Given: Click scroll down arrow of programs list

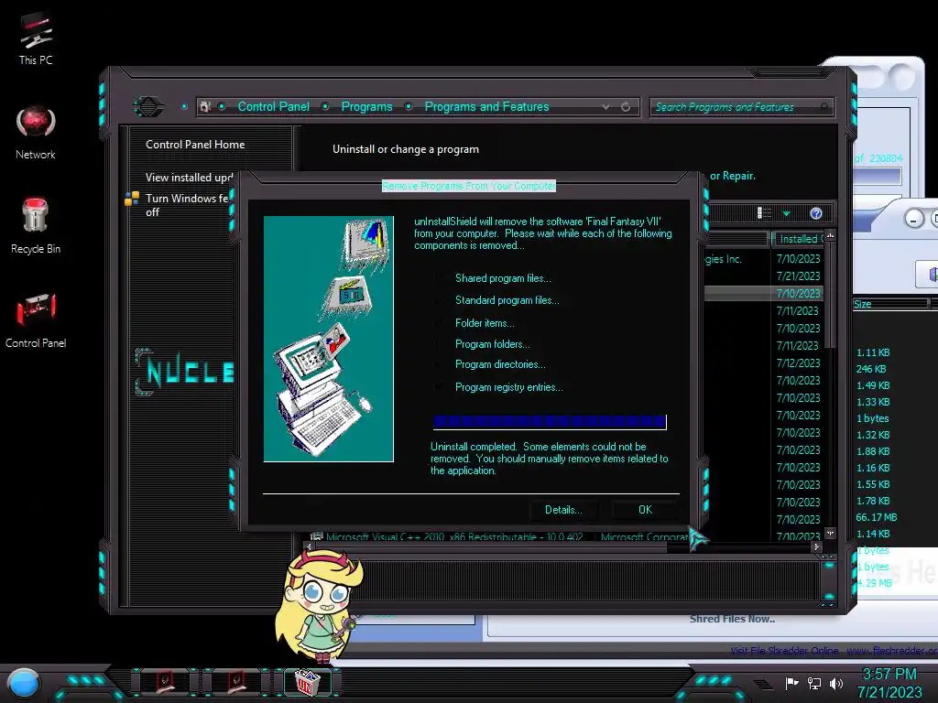Looking at the screenshot, I should point(830,533).
